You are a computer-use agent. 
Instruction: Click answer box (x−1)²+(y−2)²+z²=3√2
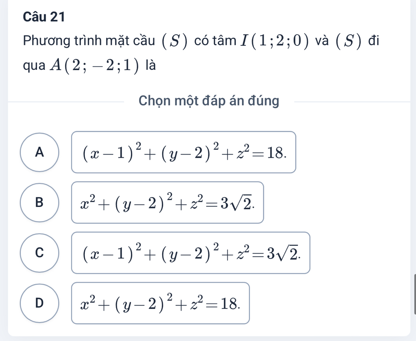(x=191, y=253)
